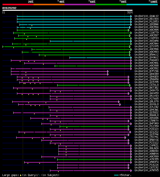Select the UniRef100_A9CMA0 label

pyautogui.click(x=146, y=44)
